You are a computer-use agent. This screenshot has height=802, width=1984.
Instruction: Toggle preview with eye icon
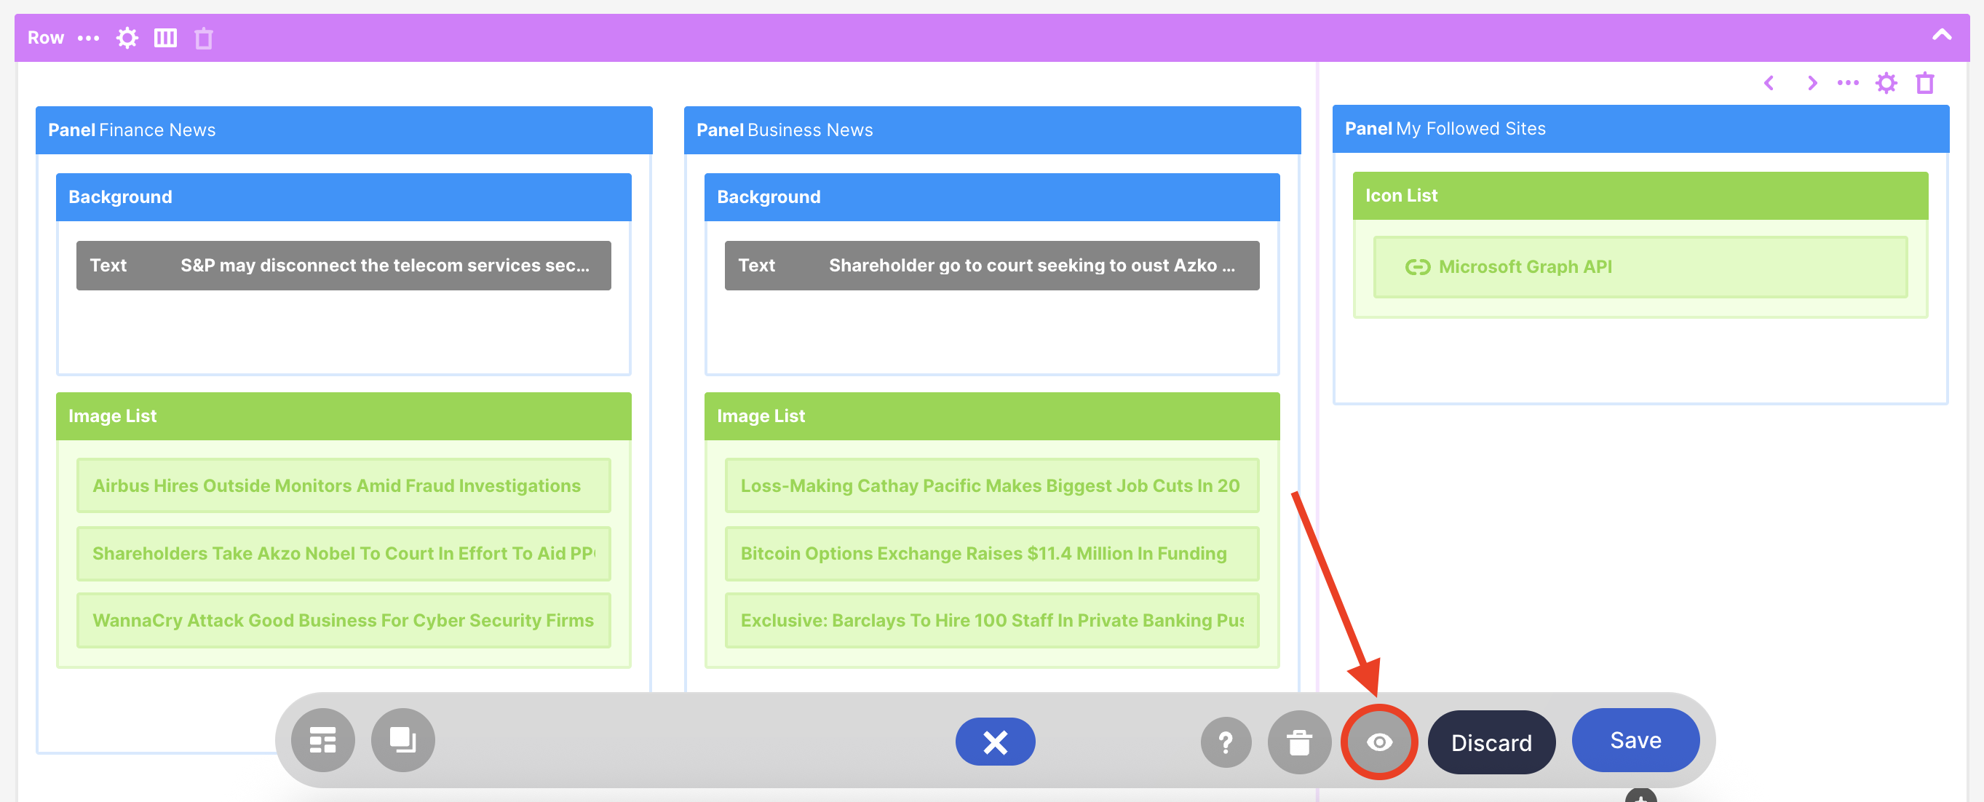1378,742
